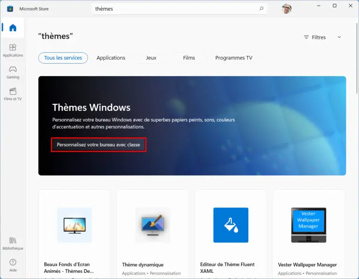Open the Home section in the sidebar
Image resolution: width=359 pixels, height=279 pixels.
coord(13,28)
